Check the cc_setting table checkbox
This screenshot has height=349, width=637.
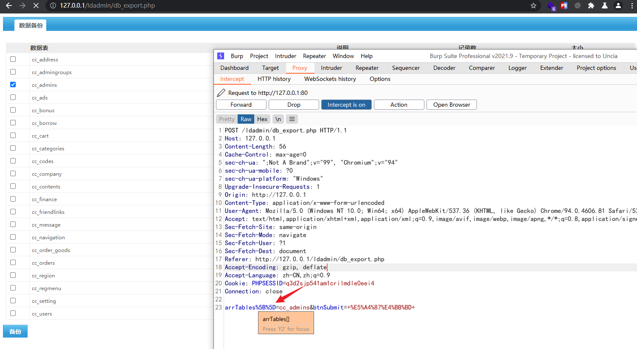[x=13, y=301]
